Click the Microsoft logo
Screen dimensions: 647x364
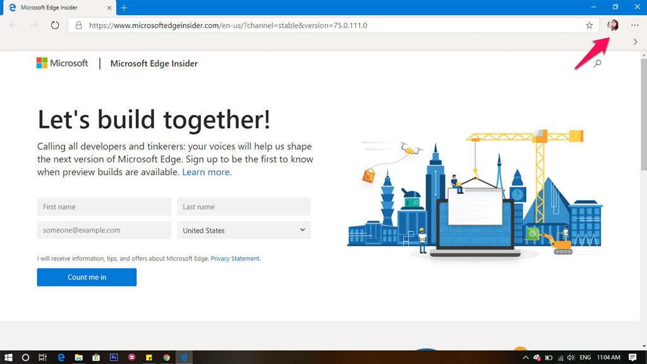tap(63, 63)
